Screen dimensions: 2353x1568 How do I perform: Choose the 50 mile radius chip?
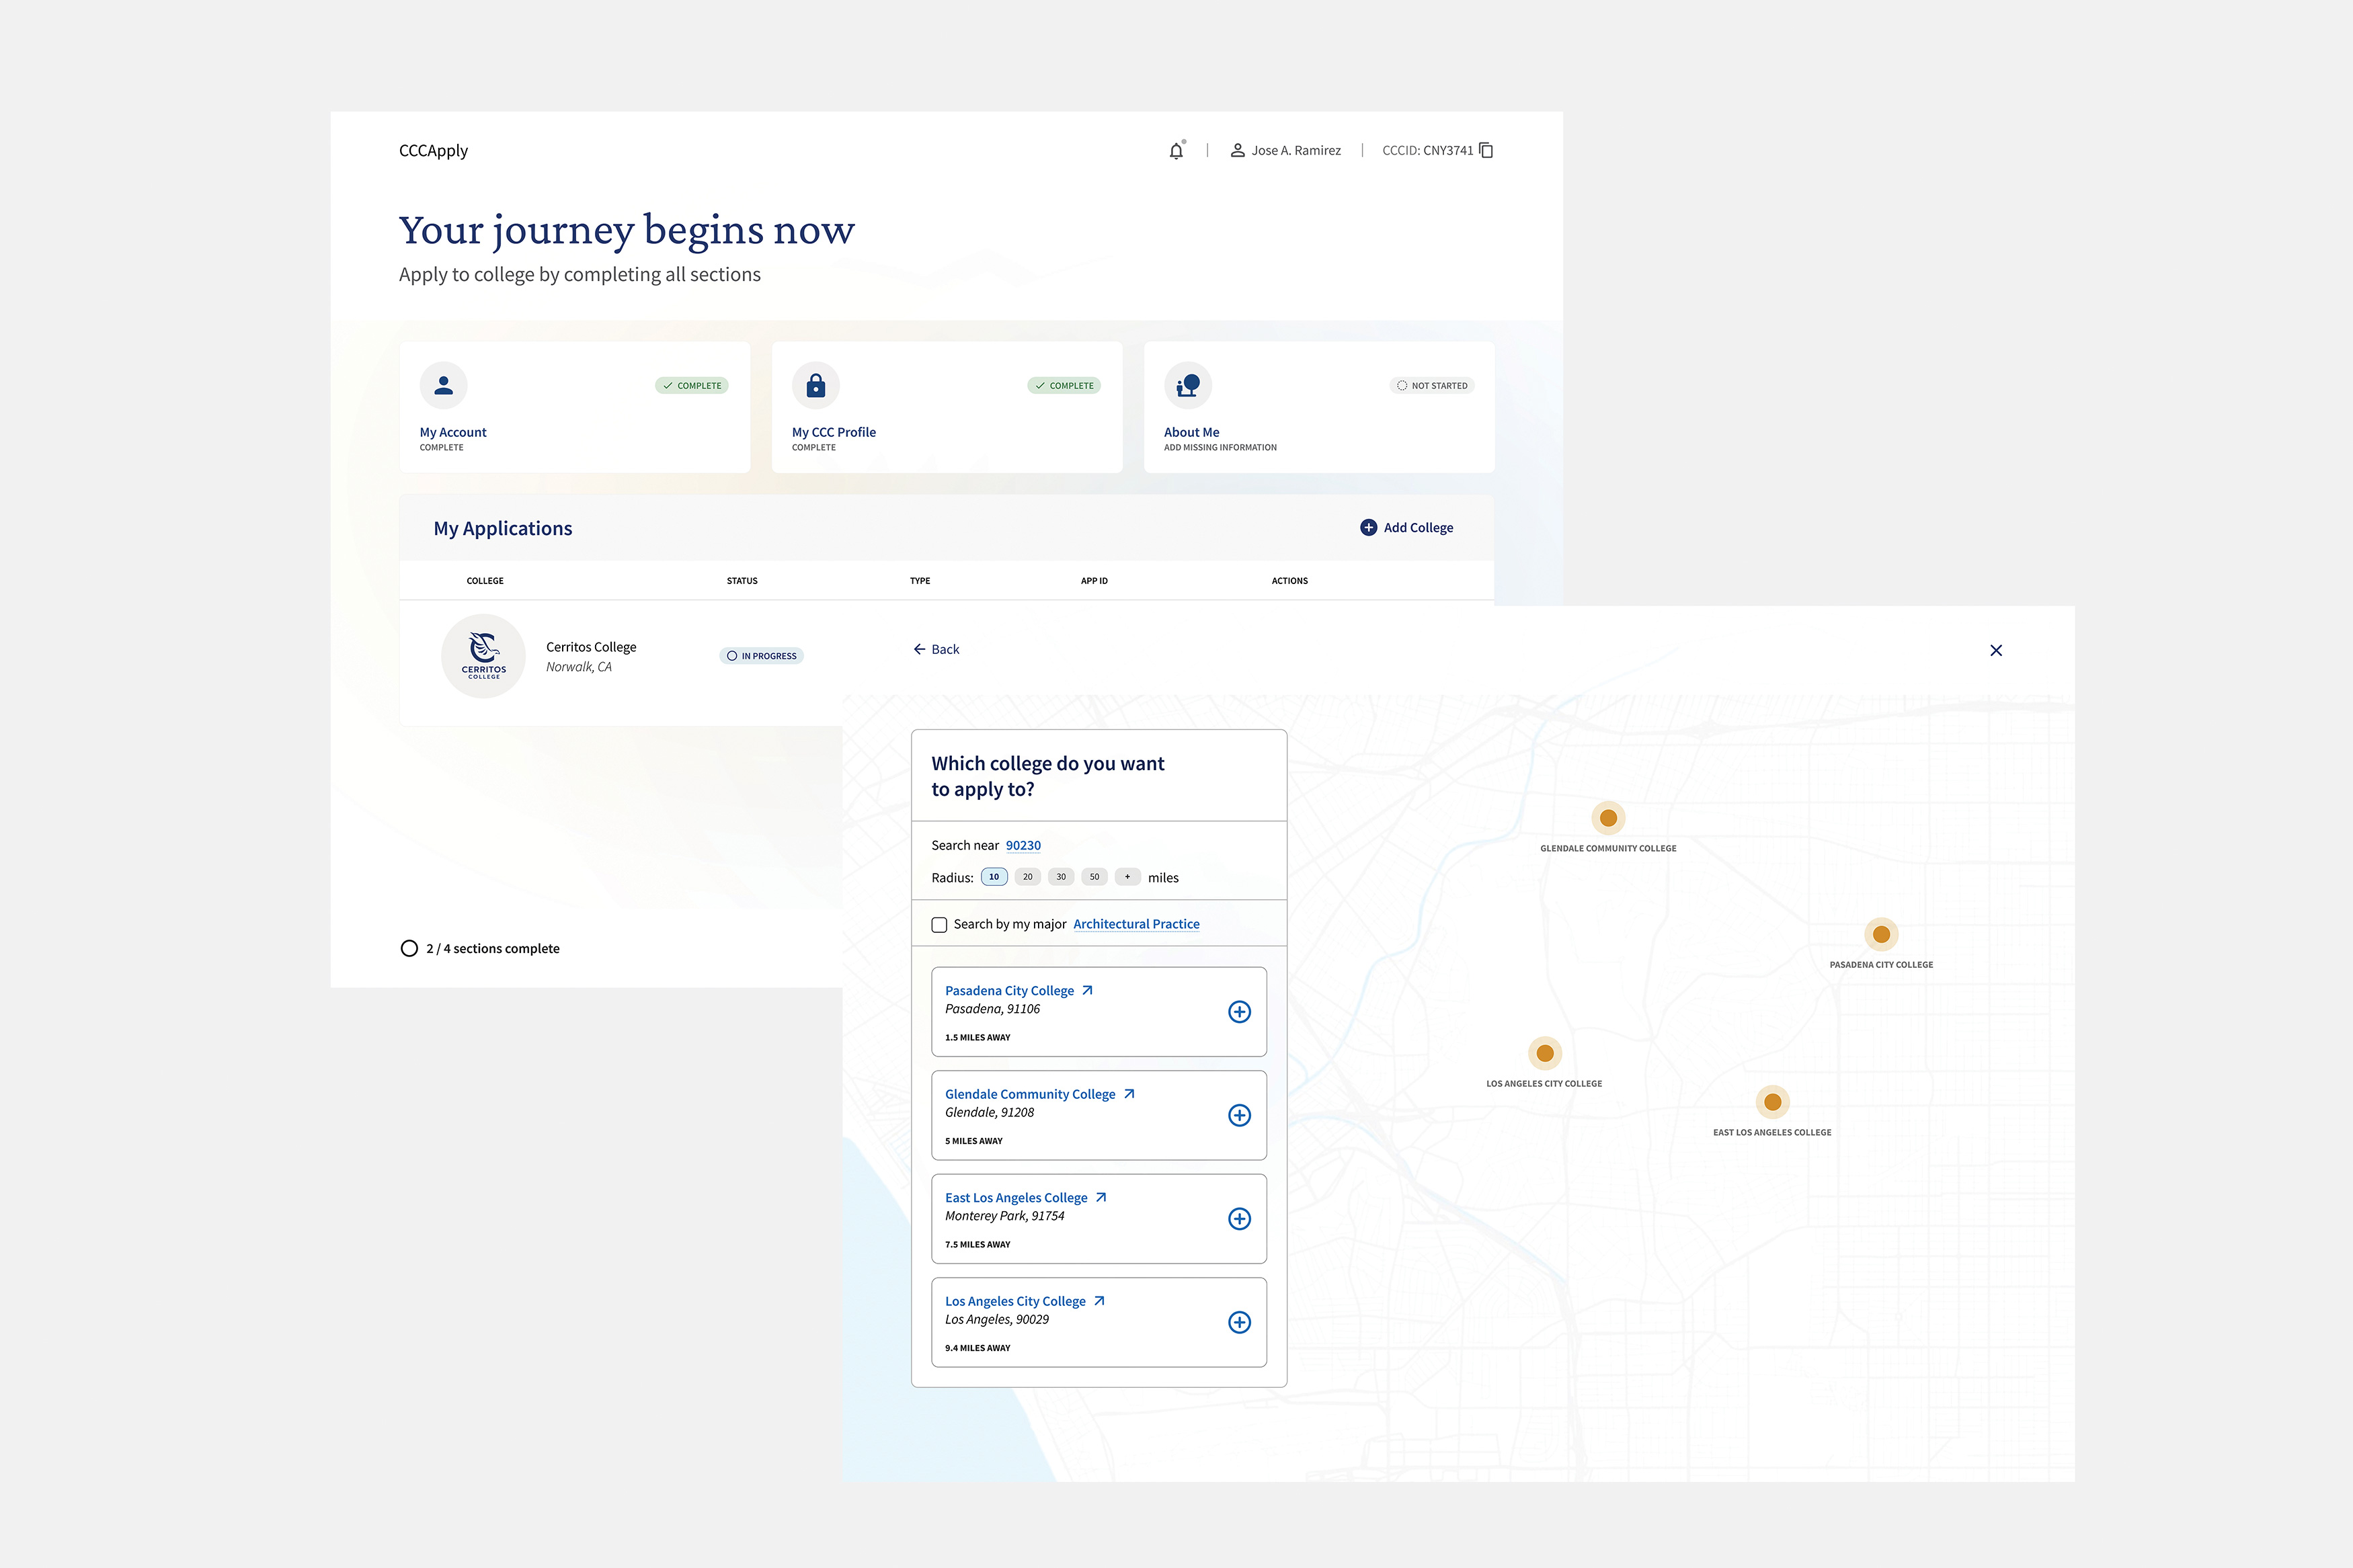[1094, 877]
